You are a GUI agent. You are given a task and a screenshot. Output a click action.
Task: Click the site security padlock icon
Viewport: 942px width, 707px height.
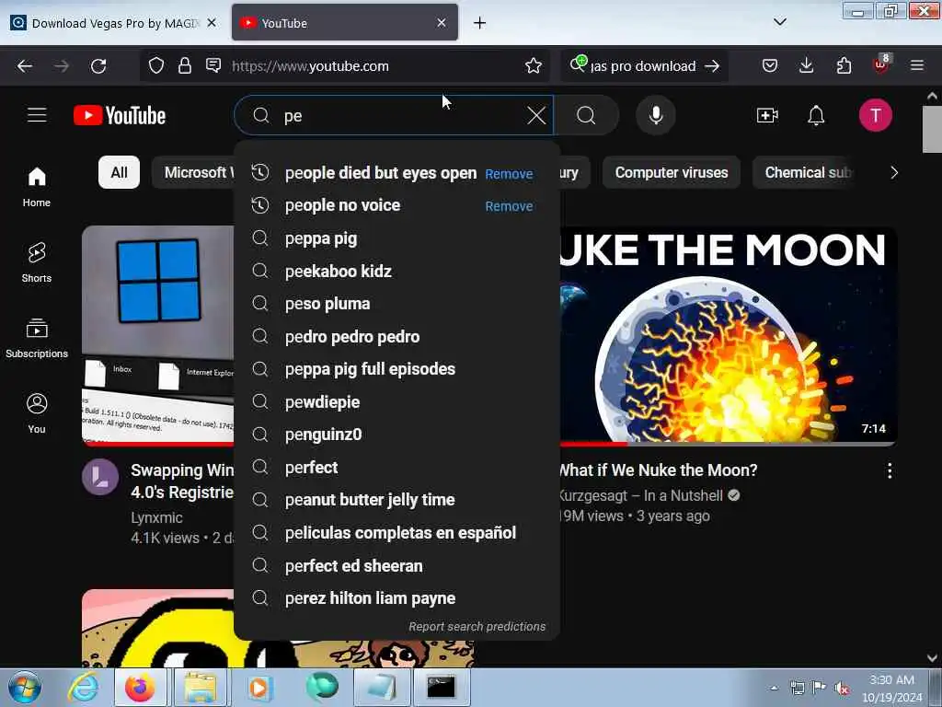[184, 65]
